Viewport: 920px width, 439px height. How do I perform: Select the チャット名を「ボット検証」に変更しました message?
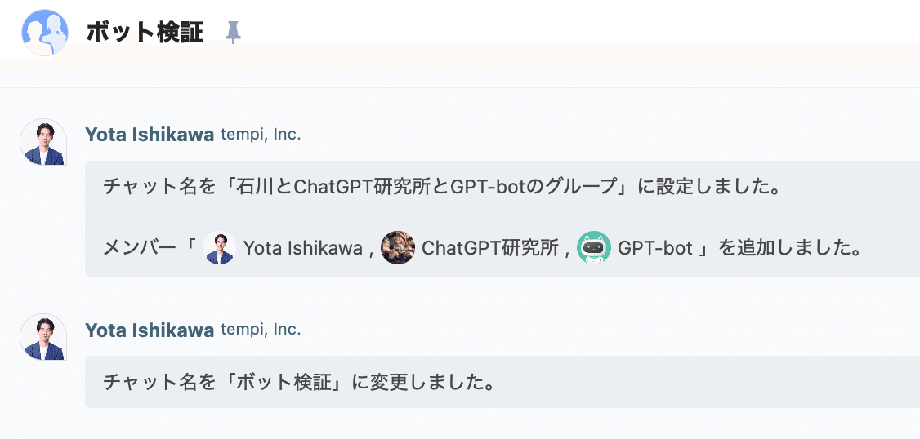click(x=299, y=382)
